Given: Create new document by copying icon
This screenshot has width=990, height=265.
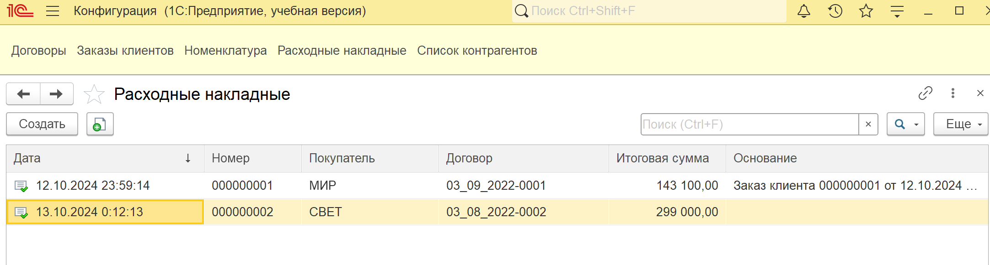Looking at the screenshot, I should pos(100,124).
